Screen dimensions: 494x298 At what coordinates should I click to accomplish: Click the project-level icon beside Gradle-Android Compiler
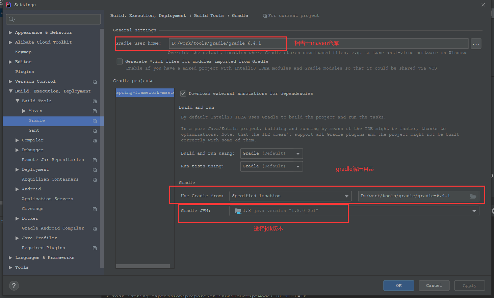tap(95, 228)
